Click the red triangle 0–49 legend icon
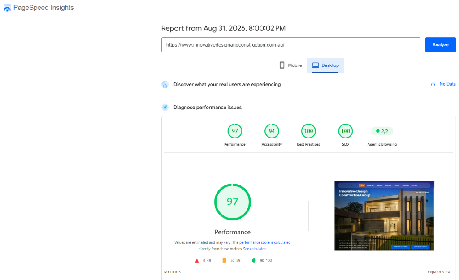459x280 pixels. (197, 261)
